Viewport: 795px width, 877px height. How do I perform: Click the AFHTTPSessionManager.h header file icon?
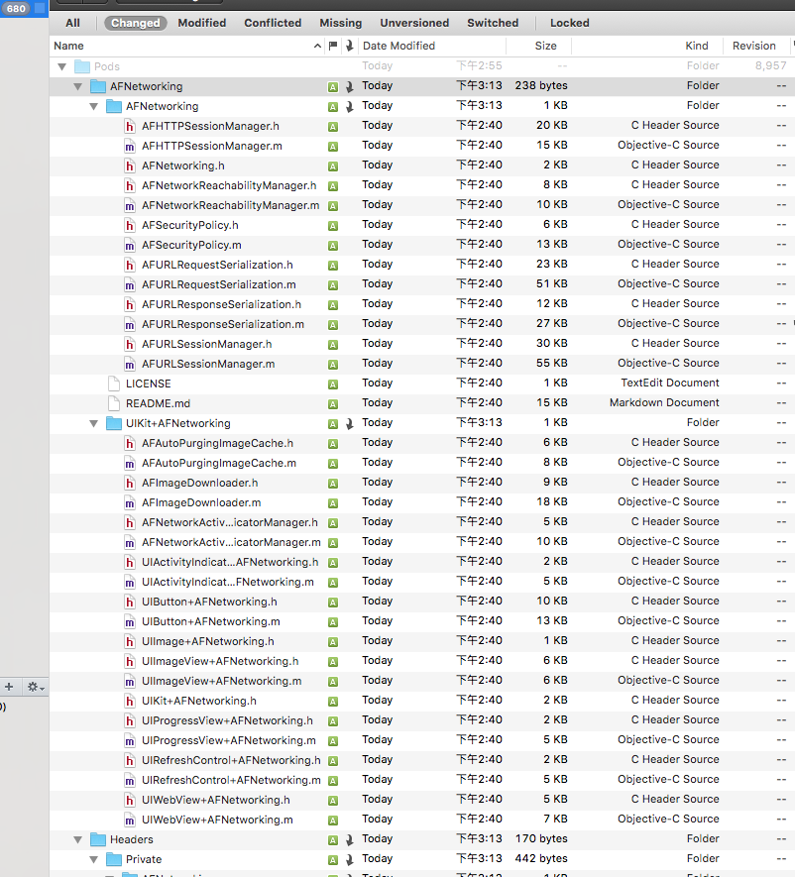tap(130, 127)
